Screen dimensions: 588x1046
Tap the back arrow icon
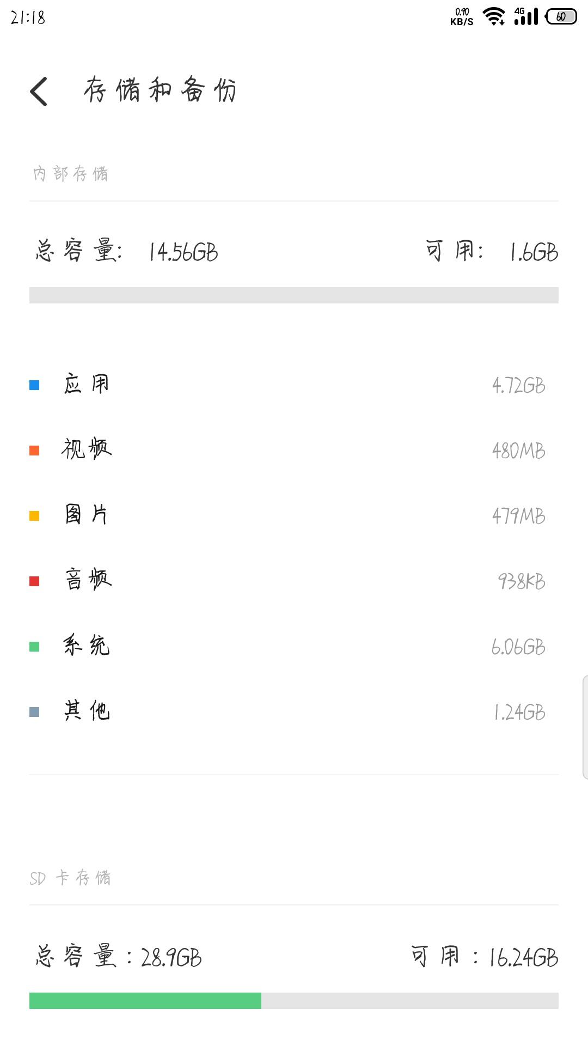[x=39, y=91]
